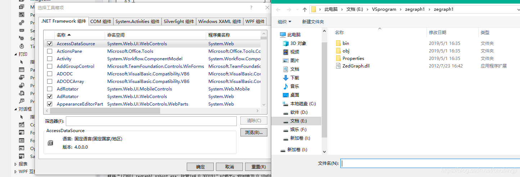Image resolution: width=520 pixels, height=177 pixels.
Task: Check the Activity component checkbox
Action: (x=50, y=59)
